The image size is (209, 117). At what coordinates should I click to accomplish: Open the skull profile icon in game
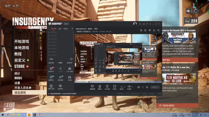[195, 11]
